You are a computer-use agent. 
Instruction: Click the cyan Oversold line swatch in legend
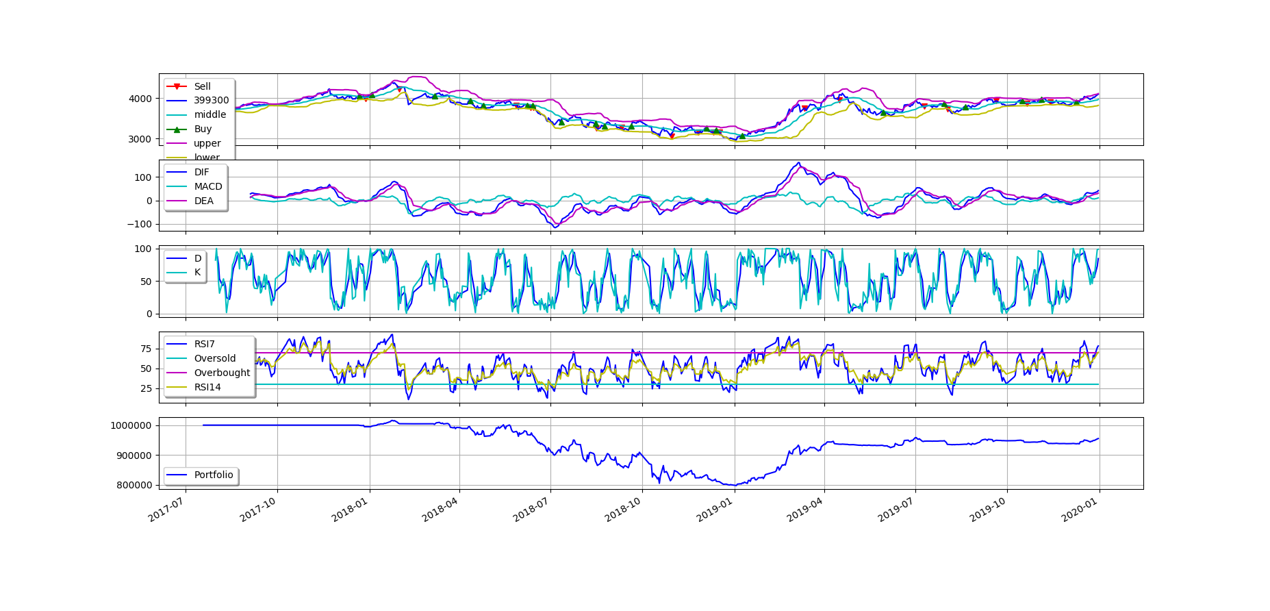177,359
